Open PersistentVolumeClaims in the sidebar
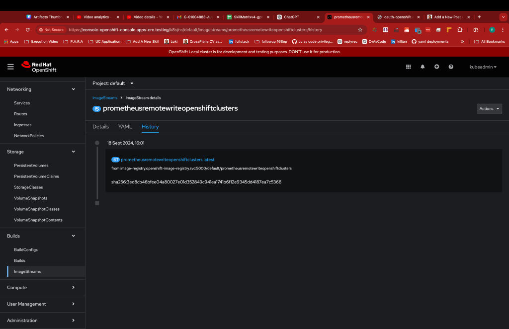The height and width of the screenshot is (329, 509). pyautogui.click(x=36, y=176)
